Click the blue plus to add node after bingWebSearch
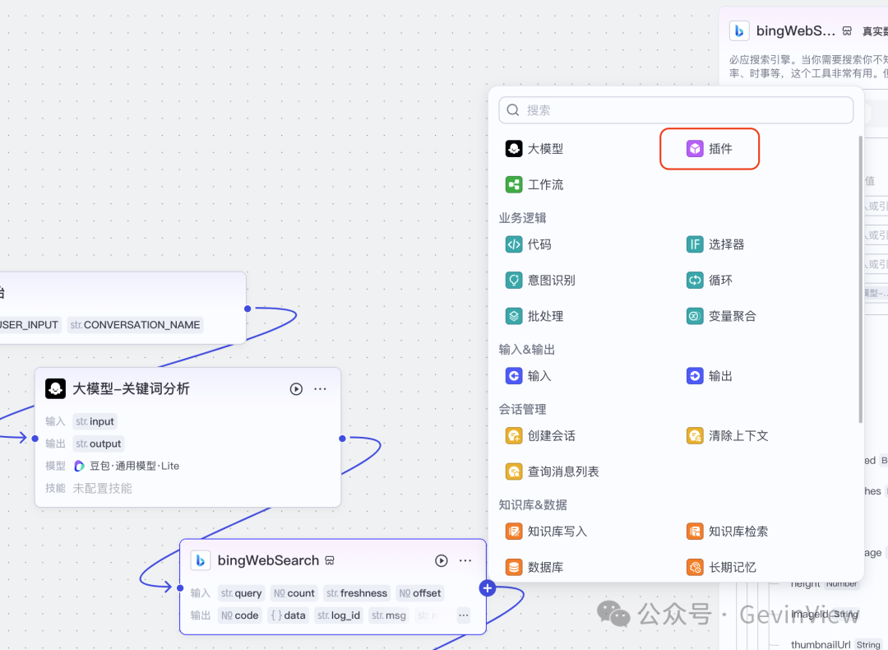Image resolution: width=888 pixels, height=650 pixels. 488,588
